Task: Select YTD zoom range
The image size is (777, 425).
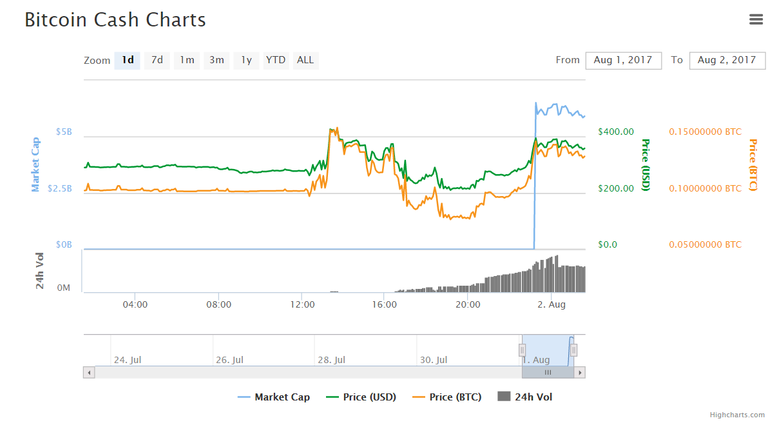Action: click(x=276, y=60)
